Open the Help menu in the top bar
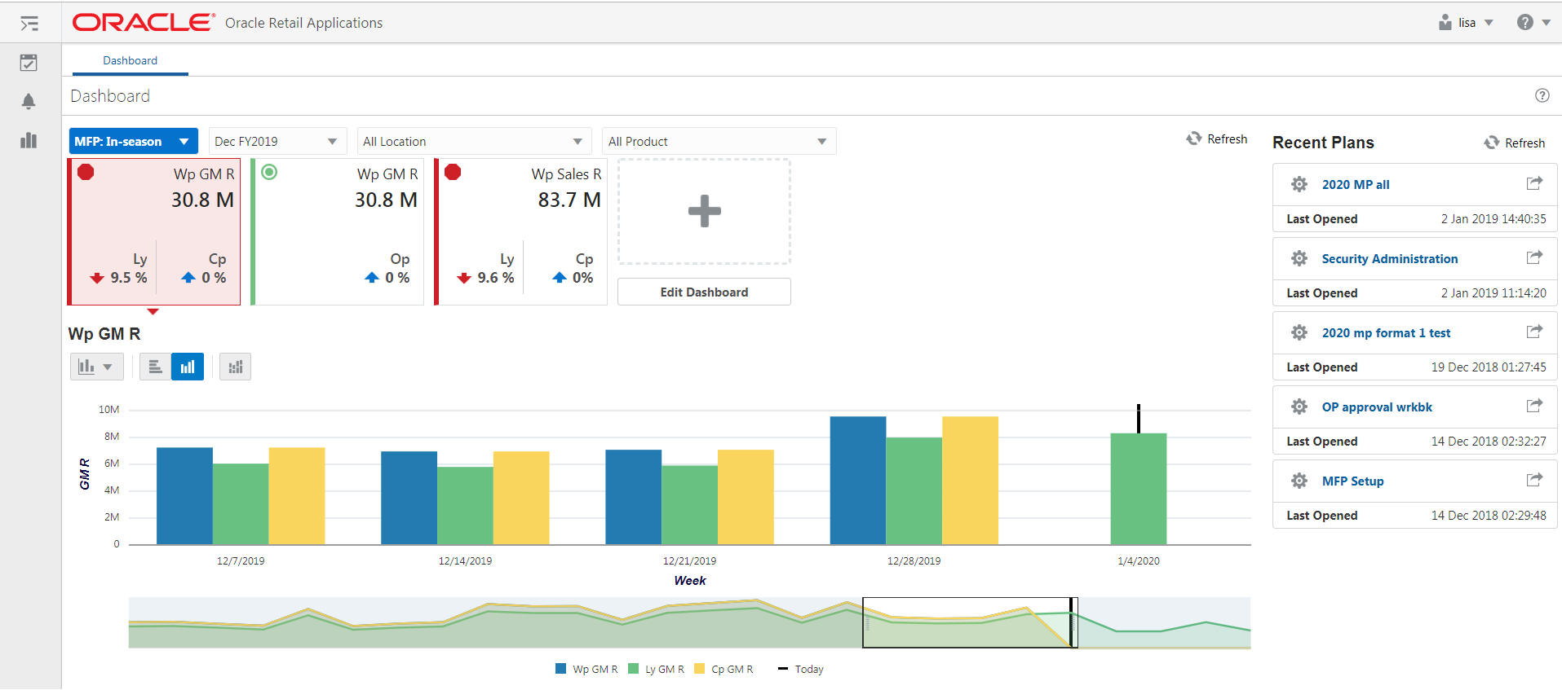Image resolution: width=1562 pixels, height=690 pixels. pos(1533,23)
